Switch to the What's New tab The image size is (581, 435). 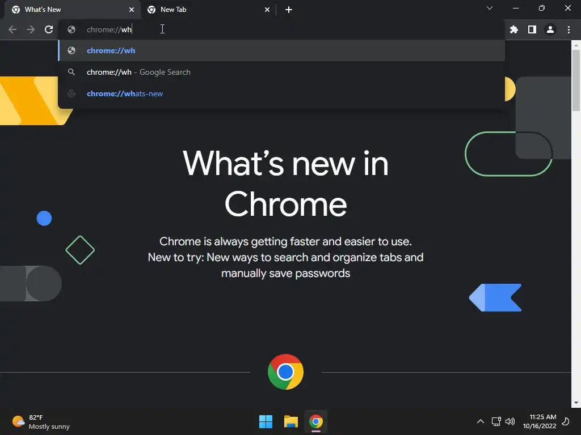(73, 10)
